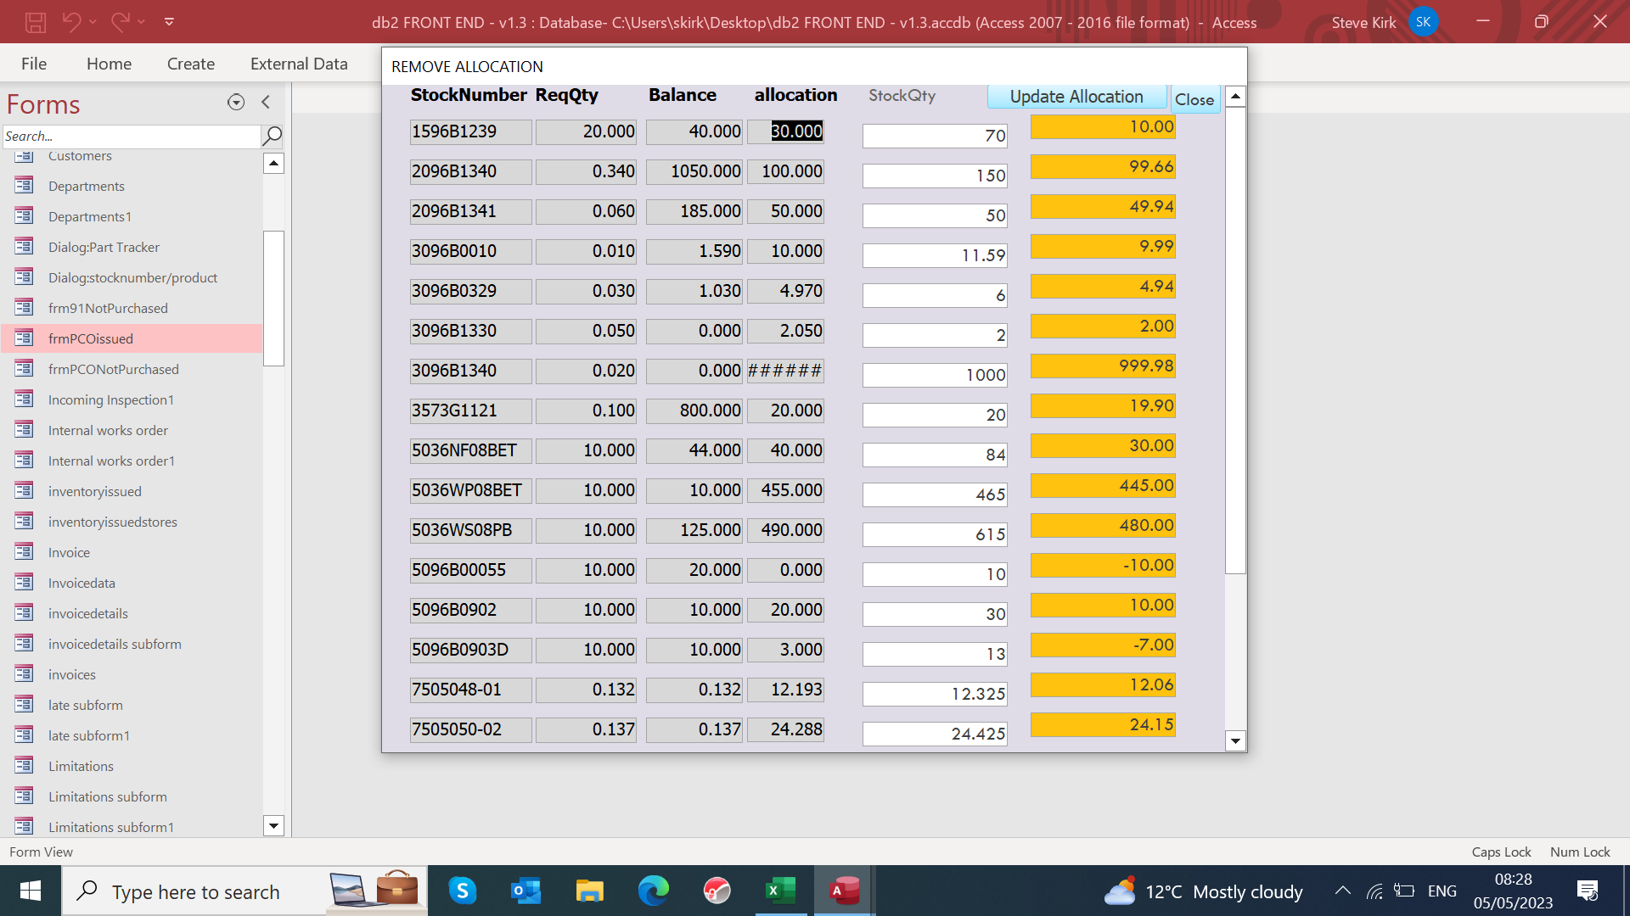Screen dimensions: 1630x916
Task: Open the Forms pane category dropdown
Action: click(x=236, y=103)
